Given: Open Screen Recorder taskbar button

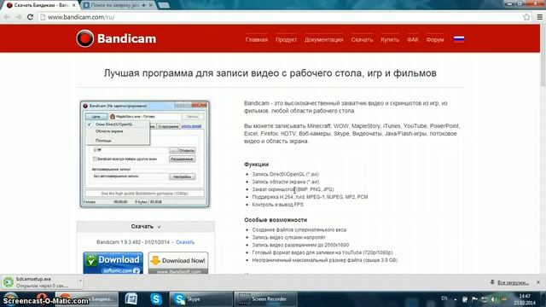Looking at the screenshot, I should point(265,299).
